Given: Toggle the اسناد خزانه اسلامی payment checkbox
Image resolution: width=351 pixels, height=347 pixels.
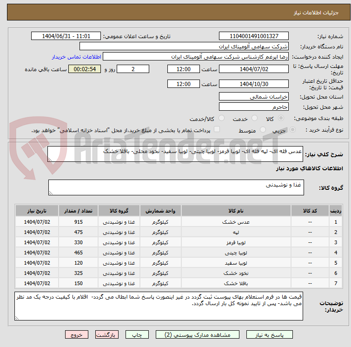Looking at the screenshot, I should [217, 129].
